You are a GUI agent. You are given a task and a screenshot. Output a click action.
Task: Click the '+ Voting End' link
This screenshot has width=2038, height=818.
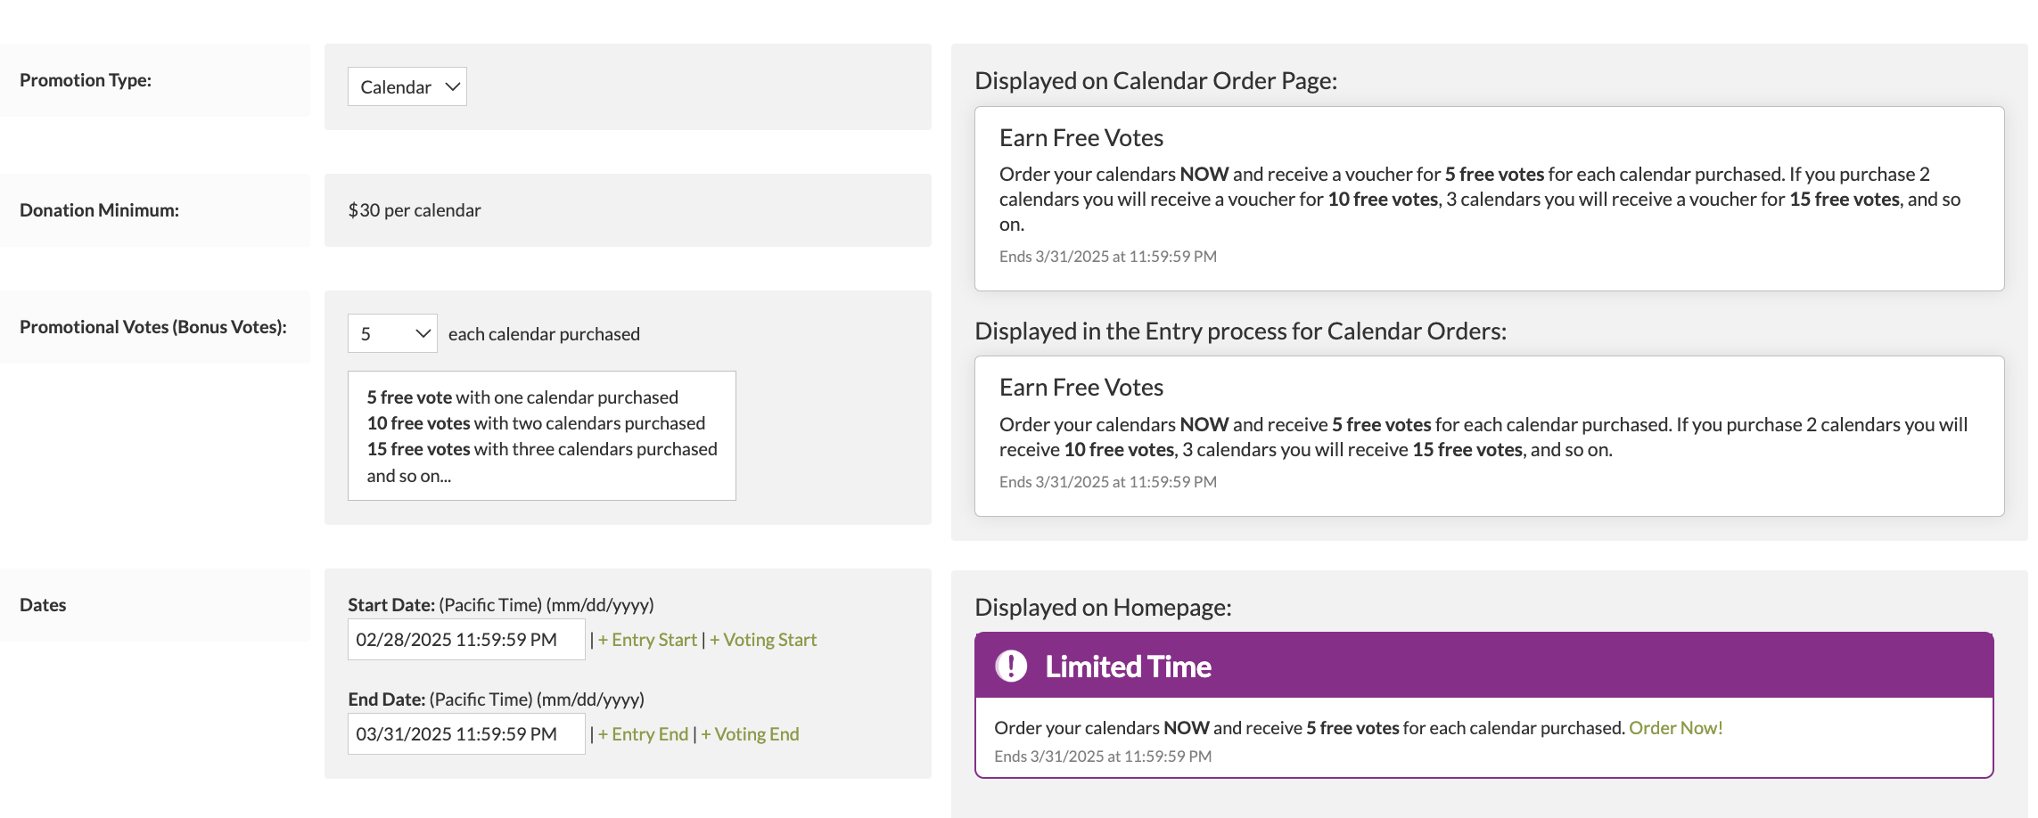coord(750,734)
